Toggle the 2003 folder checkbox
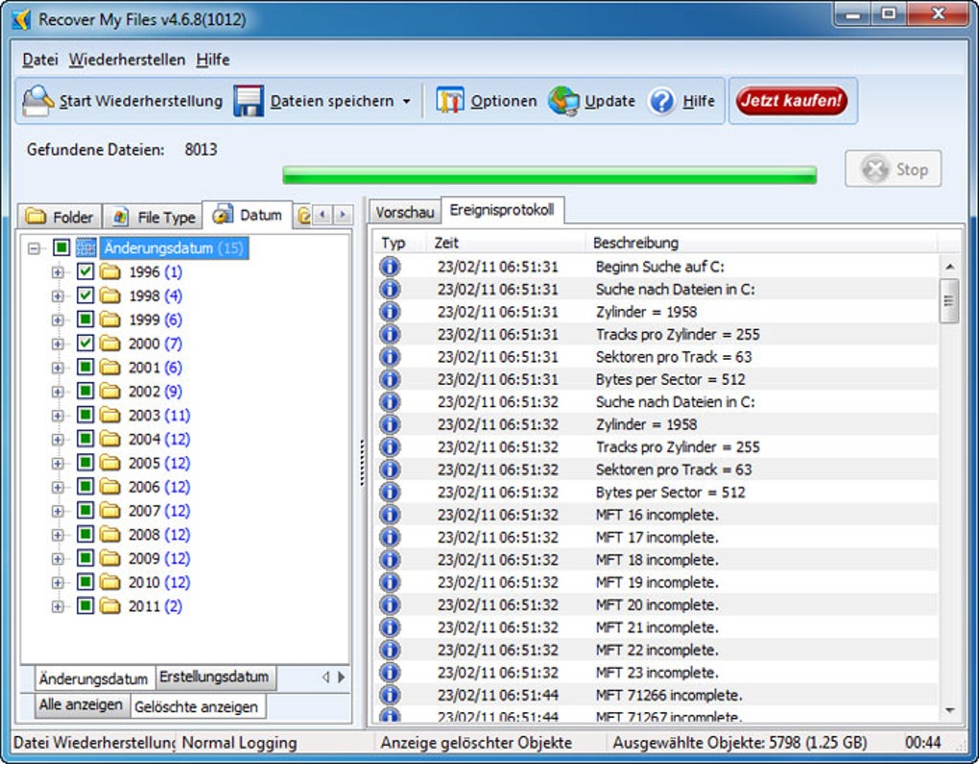 [x=85, y=415]
